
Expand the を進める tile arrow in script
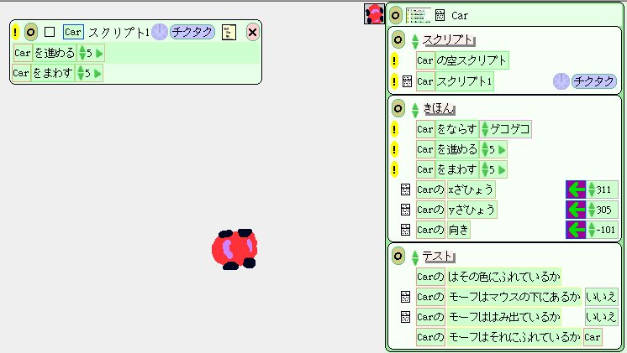coord(99,54)
